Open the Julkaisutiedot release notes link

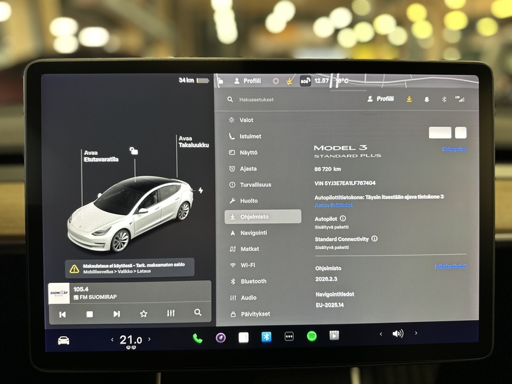pos(451,266)
